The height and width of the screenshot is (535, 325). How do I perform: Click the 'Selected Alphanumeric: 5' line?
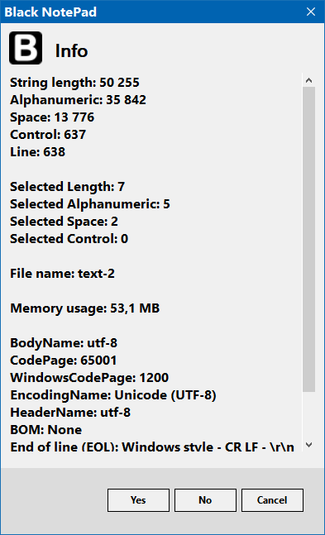90,204
